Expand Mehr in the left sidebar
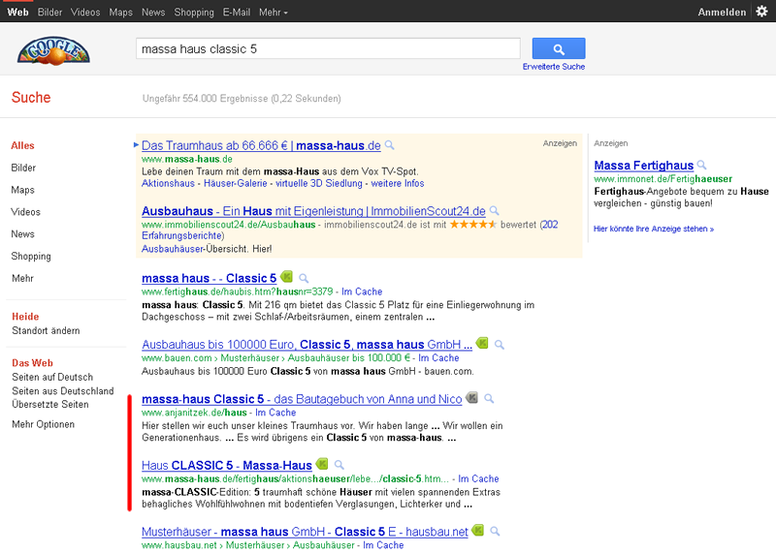The image size is (776, 553). 22,278
